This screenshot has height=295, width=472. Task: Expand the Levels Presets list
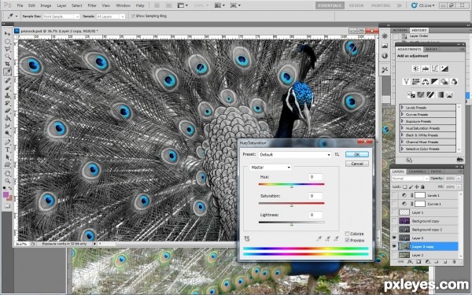click(x=402, y=108)
